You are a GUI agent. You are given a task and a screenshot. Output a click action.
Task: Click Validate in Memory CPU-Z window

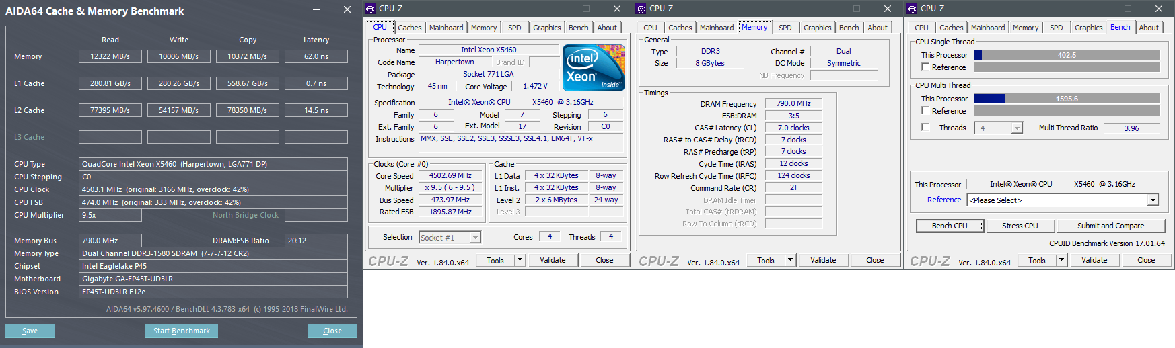pyautogui.click(x=823, y=260)
